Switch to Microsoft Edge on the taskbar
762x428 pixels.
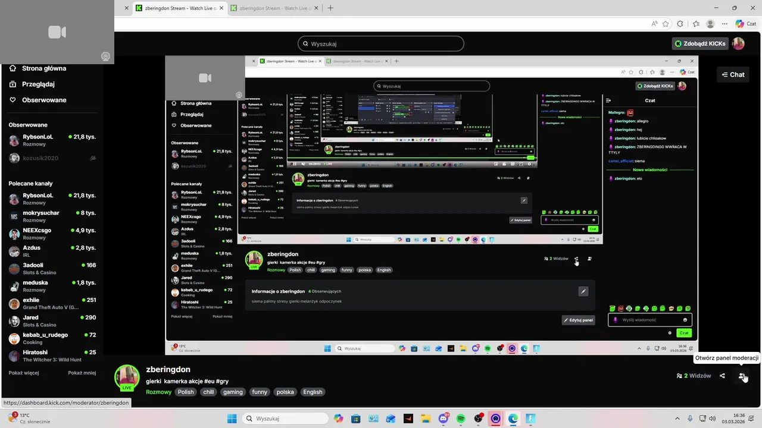coord(513,418)
